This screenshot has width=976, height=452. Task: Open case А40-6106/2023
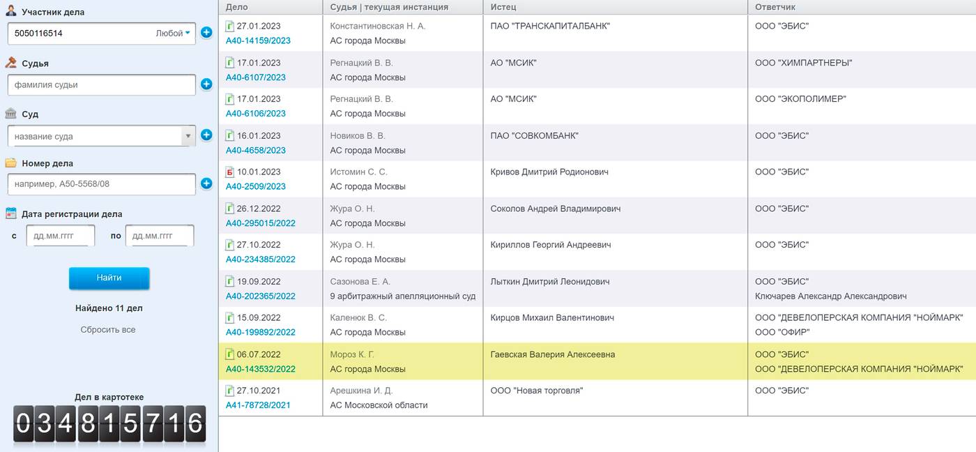point(256,113)
